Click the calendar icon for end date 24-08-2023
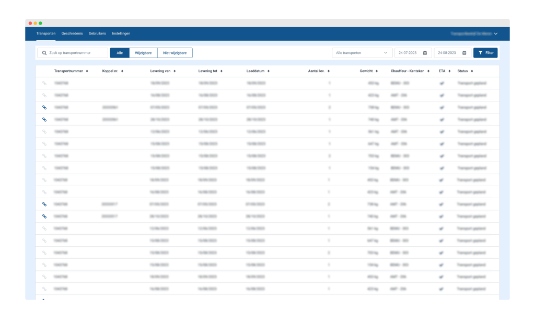 464,53
